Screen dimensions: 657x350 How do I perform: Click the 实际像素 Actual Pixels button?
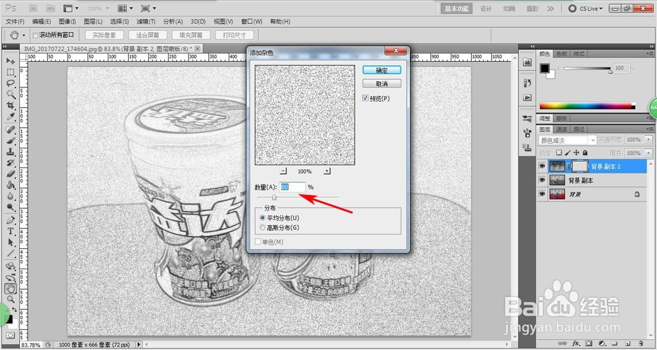104,35
